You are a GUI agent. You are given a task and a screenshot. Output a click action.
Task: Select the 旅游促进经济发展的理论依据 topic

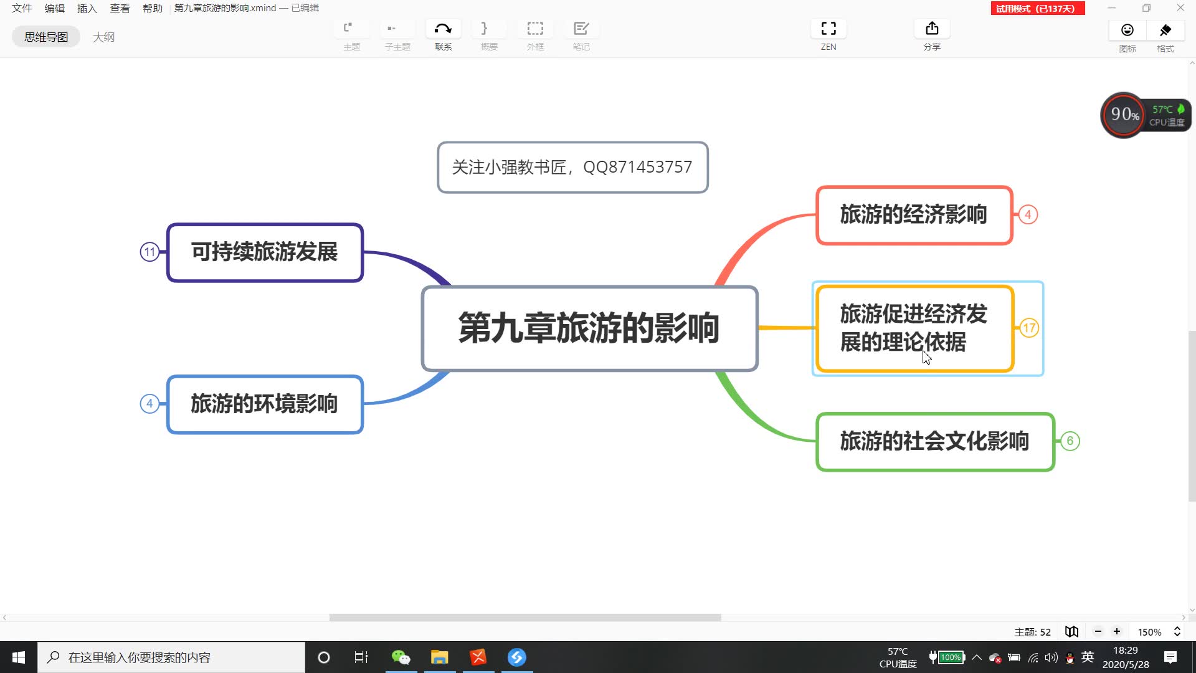click(x=914, y=328)
